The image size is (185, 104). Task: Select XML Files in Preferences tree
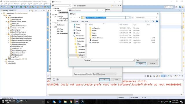click(60, 31)
